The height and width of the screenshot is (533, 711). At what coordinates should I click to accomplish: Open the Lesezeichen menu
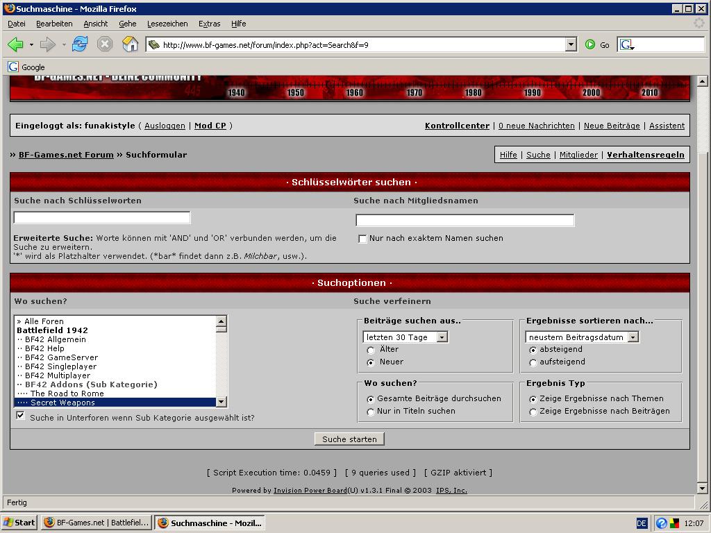pyautogui.click(x=167, y=24)
